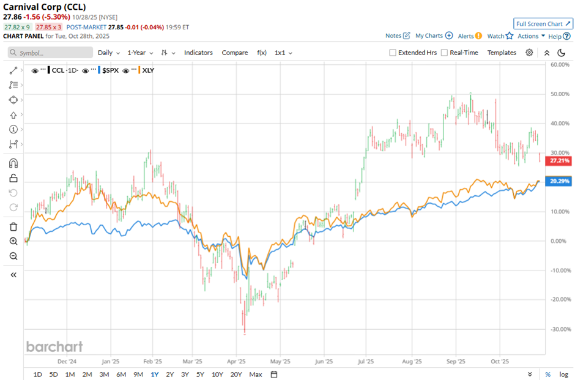Click the lock drawings icon
Viewport: 575px width, 380px height.
tap(13, 179)
